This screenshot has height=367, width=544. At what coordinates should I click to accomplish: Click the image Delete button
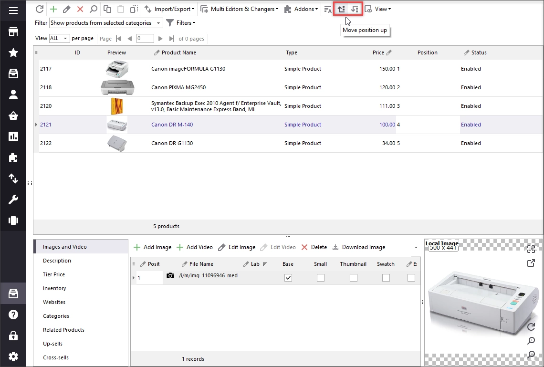point(314,247)
